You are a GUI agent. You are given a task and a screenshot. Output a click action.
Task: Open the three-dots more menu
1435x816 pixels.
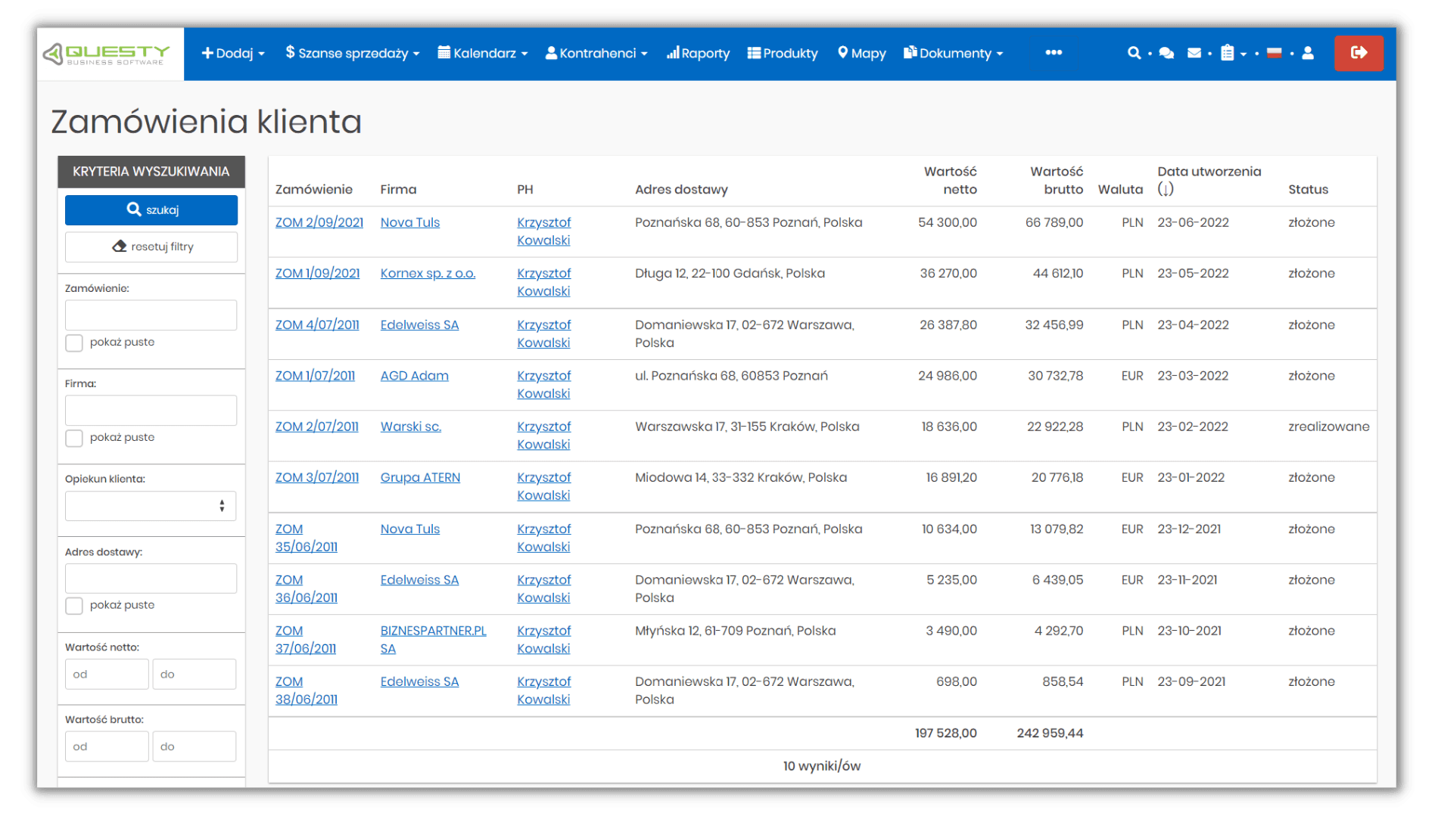coord(1054,52)
